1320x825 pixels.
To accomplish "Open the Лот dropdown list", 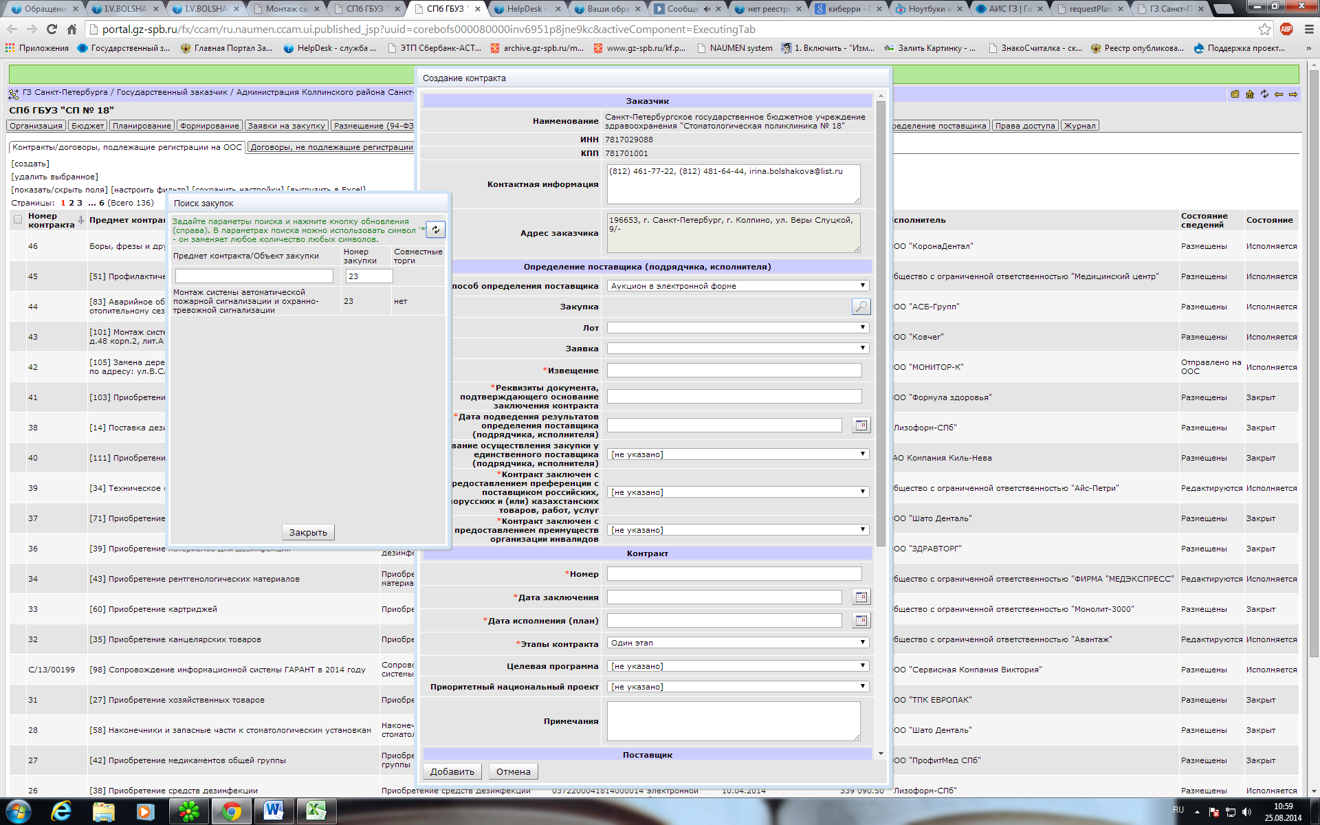I will 738,328.
